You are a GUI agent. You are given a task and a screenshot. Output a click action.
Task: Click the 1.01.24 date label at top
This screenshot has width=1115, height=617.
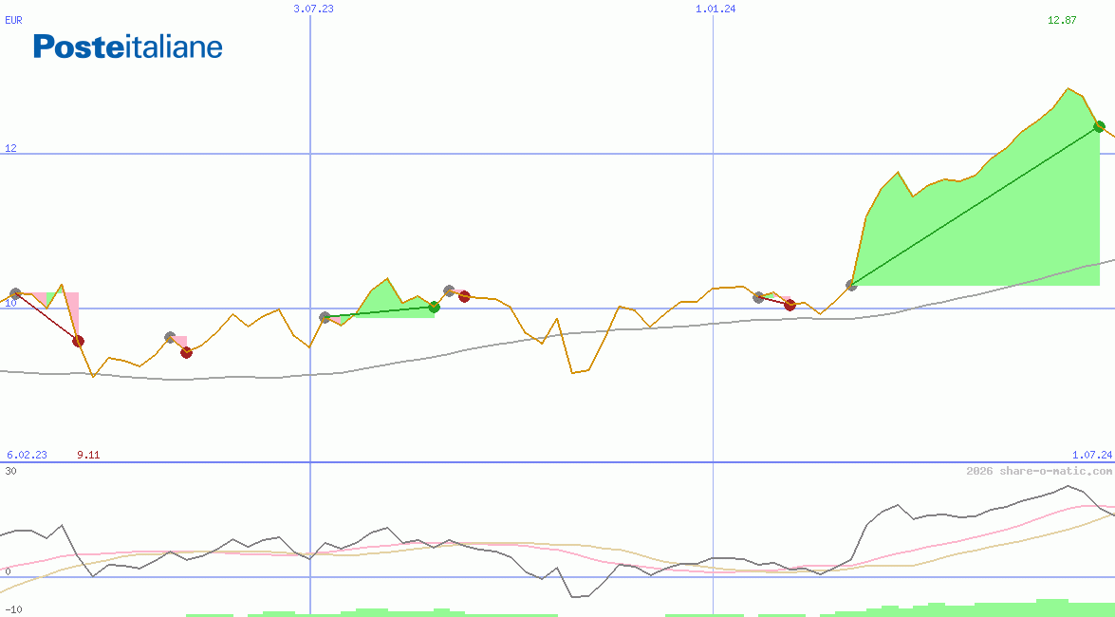tap(715, 9)
